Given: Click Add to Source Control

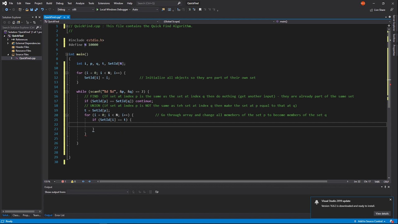Looking at the screenshot, I should pyautogui.click(x=370, y=222).
